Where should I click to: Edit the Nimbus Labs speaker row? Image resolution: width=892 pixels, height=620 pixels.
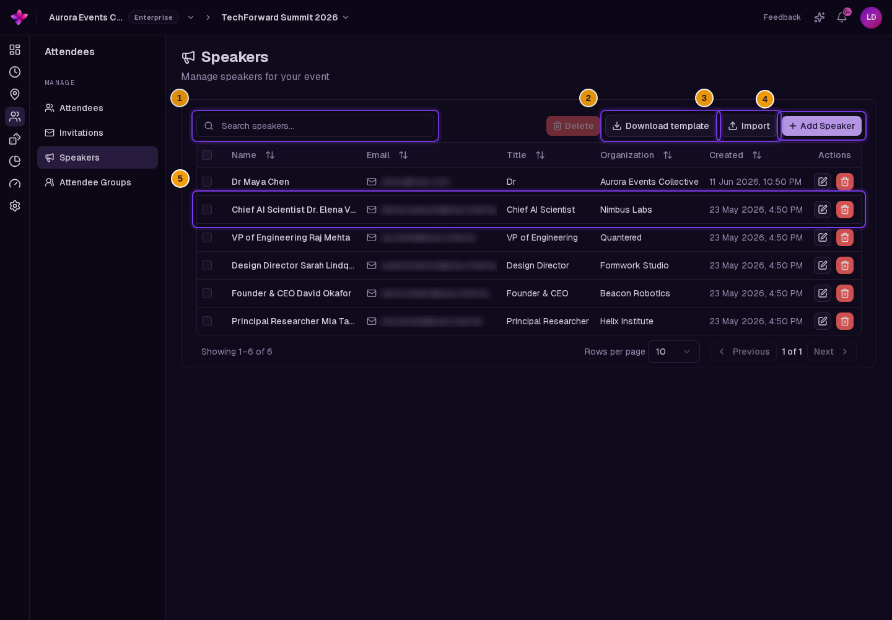(x=823, y=210)
